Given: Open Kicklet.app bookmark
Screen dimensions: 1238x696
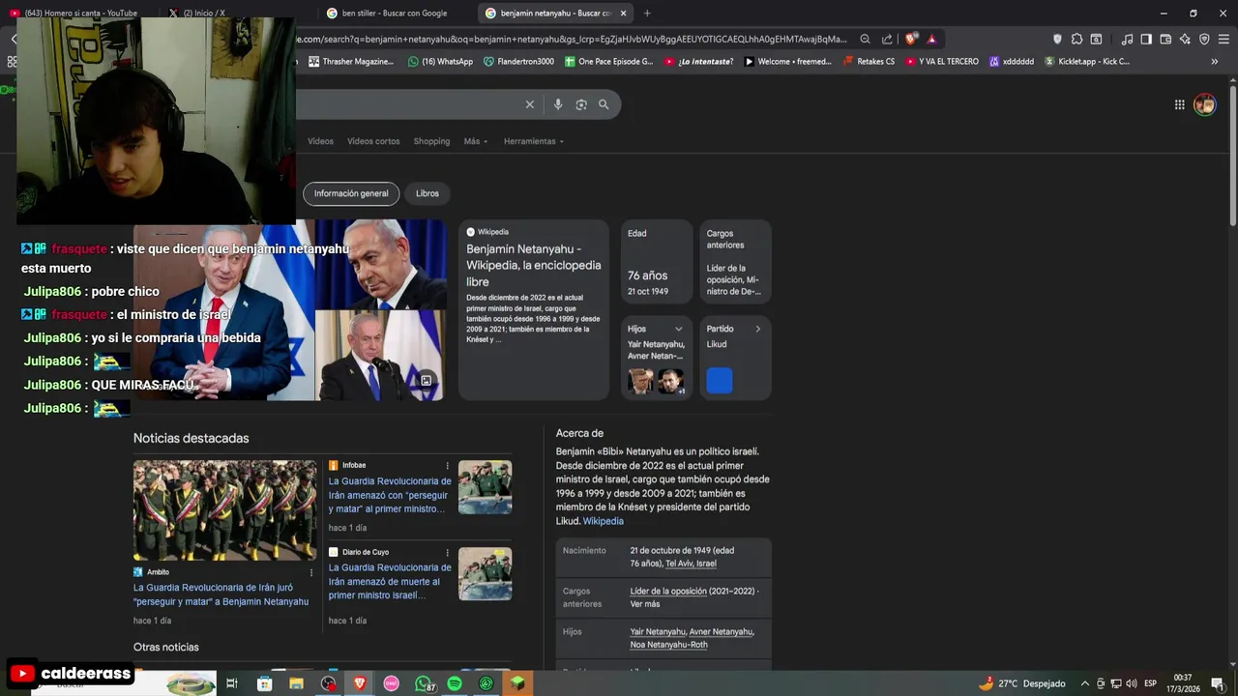Looking at the screenshot, I should pyautogui.click(x=1086, y=61).
